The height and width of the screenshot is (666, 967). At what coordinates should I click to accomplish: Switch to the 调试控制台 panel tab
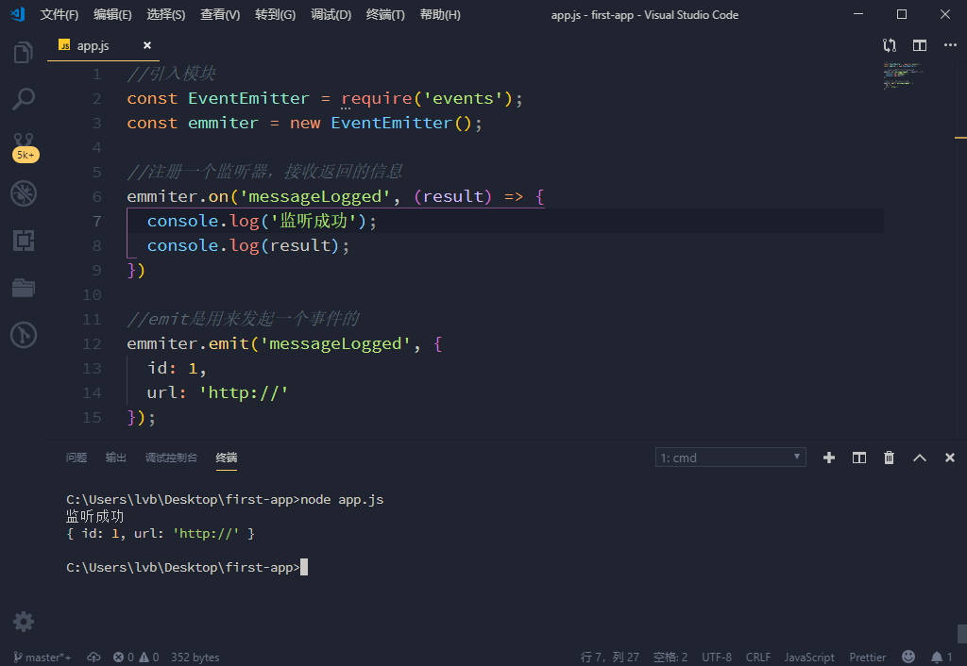(171, 458)
